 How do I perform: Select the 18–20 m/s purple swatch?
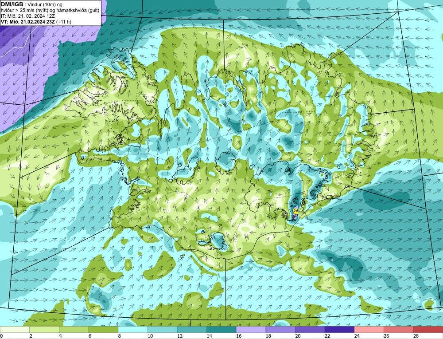click(x=280, y=329)
